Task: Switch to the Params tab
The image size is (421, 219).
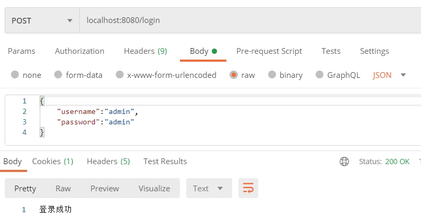Action: pos(21,51)
